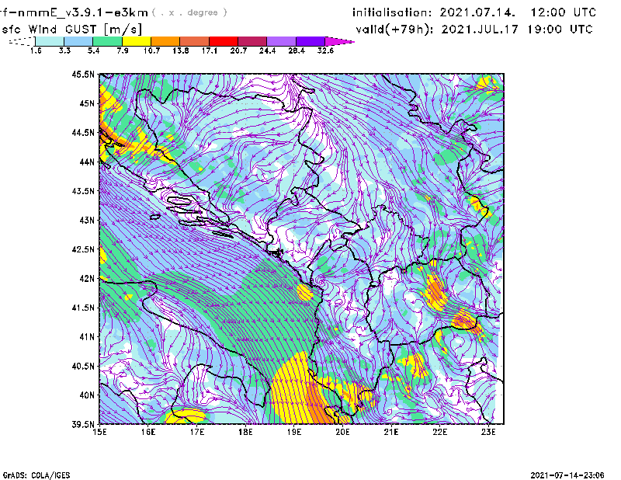The width and height of the screenshot is (621, 480).
Task: Click the 'sfc Wind GUST [m/s]' title
Action: pos(71,30)
